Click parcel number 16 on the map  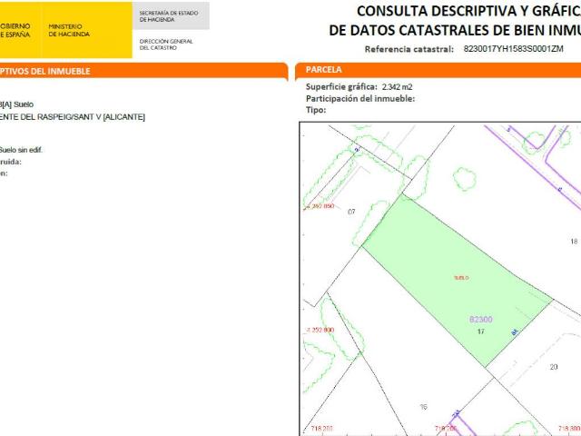(x=424, y=407)
